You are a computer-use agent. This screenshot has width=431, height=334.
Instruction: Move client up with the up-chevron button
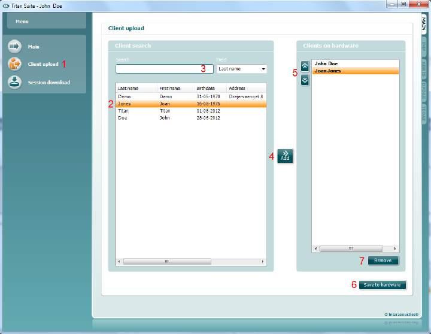tap(305, 66)
